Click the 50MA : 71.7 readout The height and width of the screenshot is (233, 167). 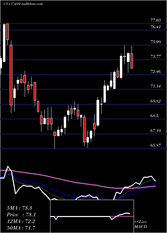pyautogui.click(x=21, y=228)
